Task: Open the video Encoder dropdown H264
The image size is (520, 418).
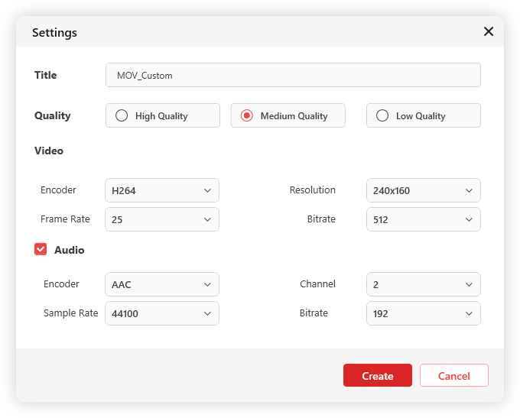Action: tap(162, 190)
